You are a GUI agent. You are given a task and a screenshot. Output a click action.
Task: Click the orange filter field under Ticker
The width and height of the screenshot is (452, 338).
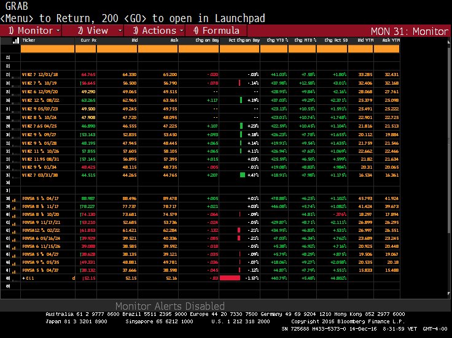point(47,49)
